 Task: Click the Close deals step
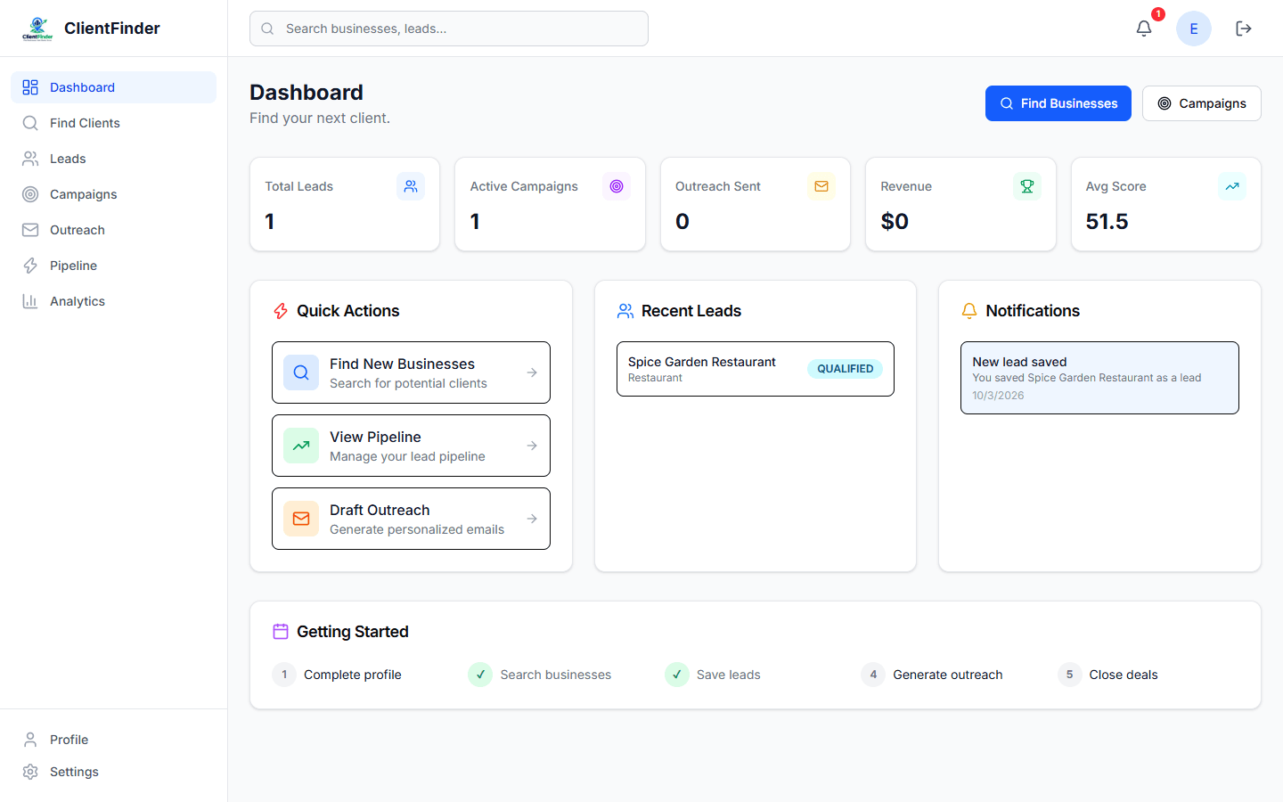click(1107, 675)
